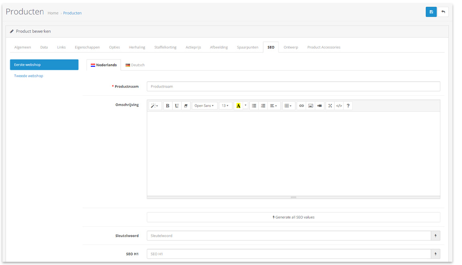Expand the table insert dropdown

pos(288,106)
